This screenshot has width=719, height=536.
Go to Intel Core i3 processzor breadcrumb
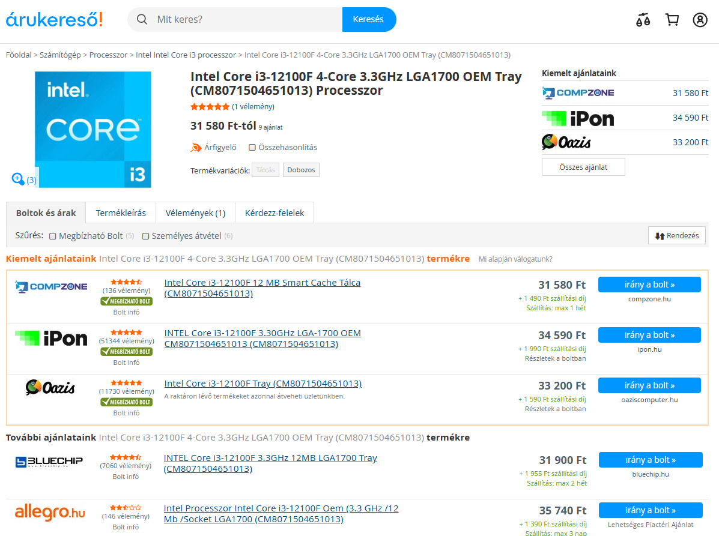[186, 55]
